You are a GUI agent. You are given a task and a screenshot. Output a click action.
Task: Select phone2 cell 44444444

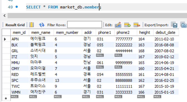click(126, 51)
